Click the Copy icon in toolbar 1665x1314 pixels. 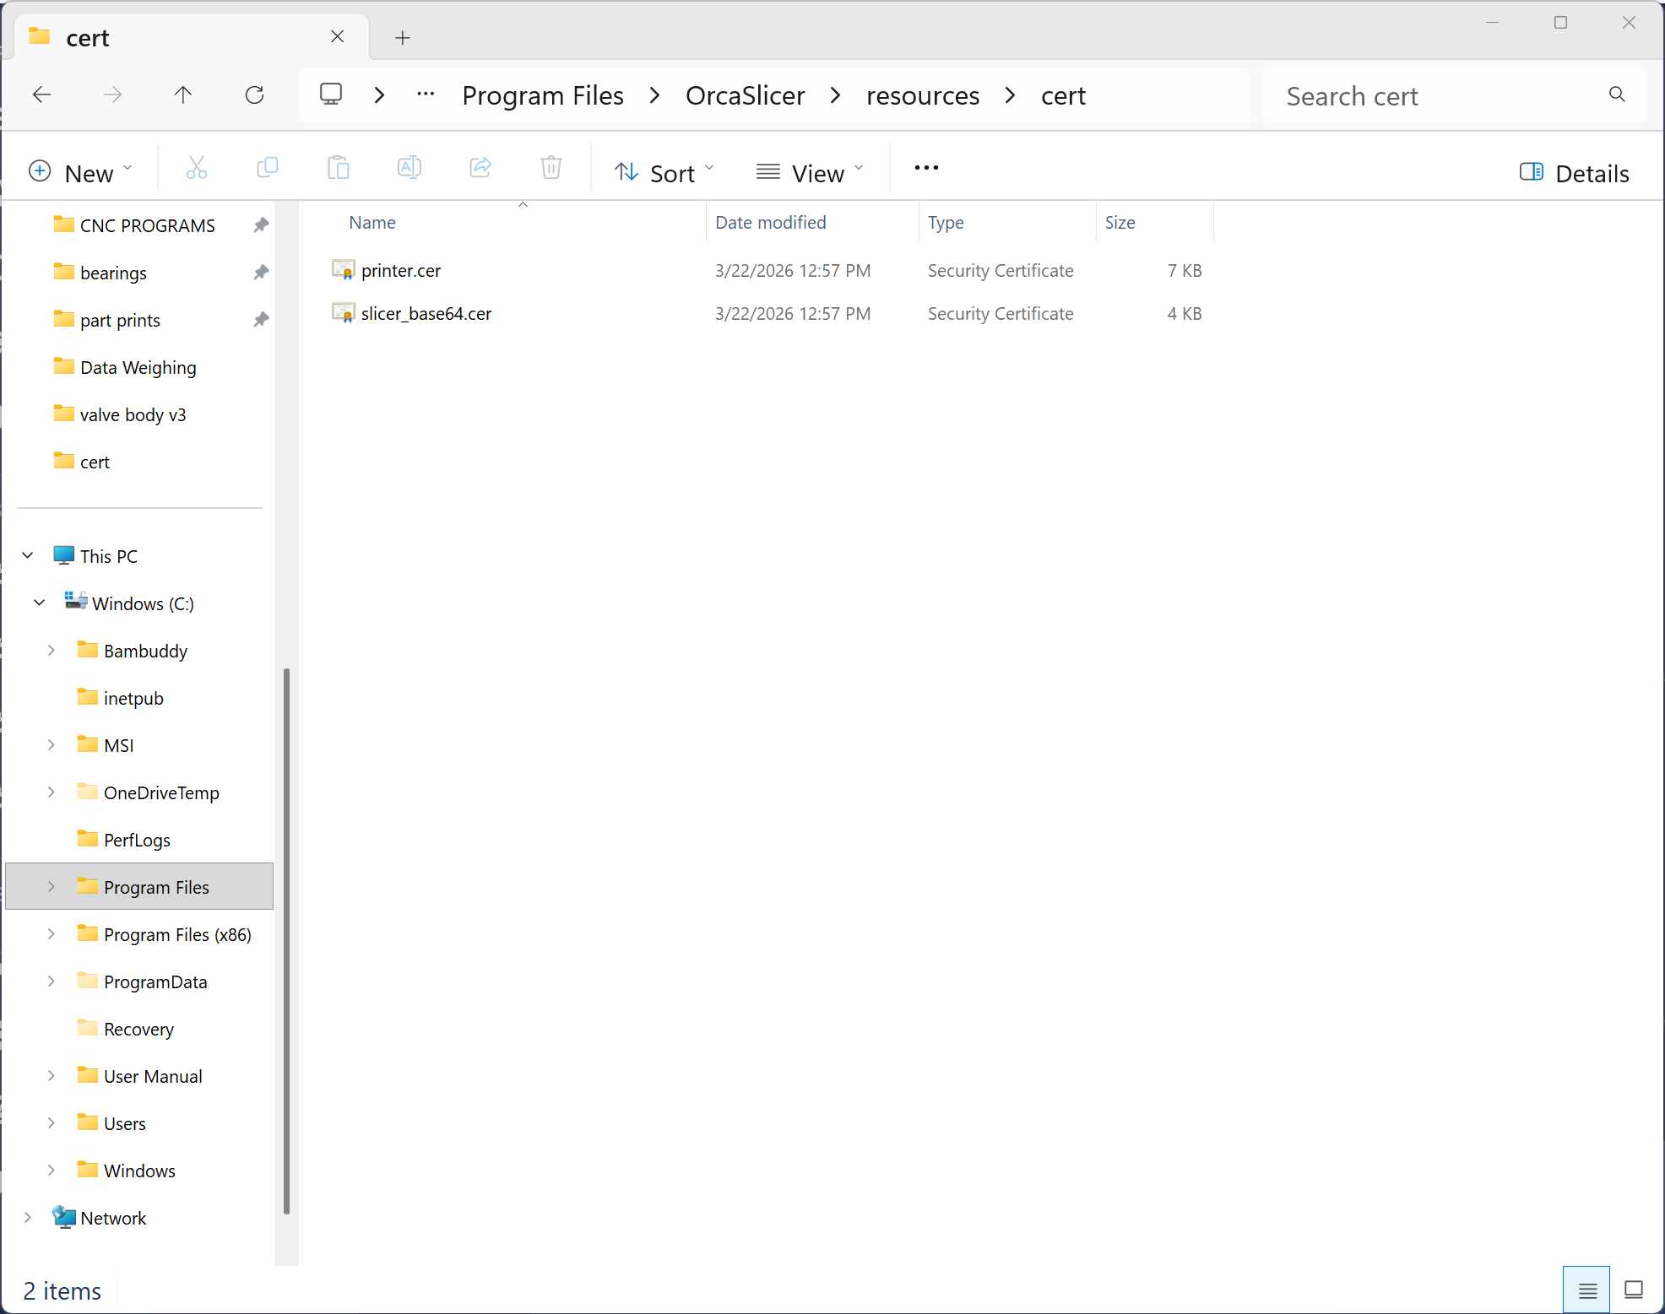click(x=267, y=168)
